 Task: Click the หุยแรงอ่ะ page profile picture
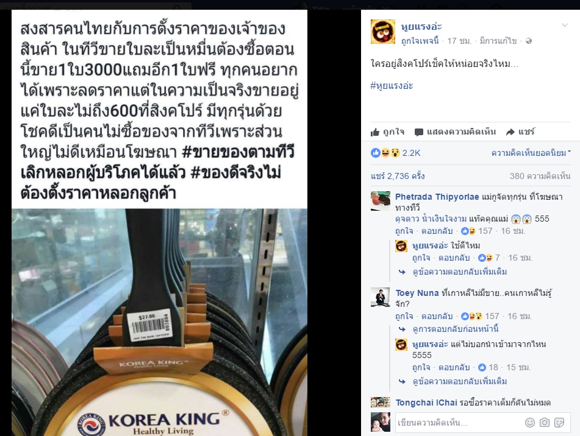383,32
